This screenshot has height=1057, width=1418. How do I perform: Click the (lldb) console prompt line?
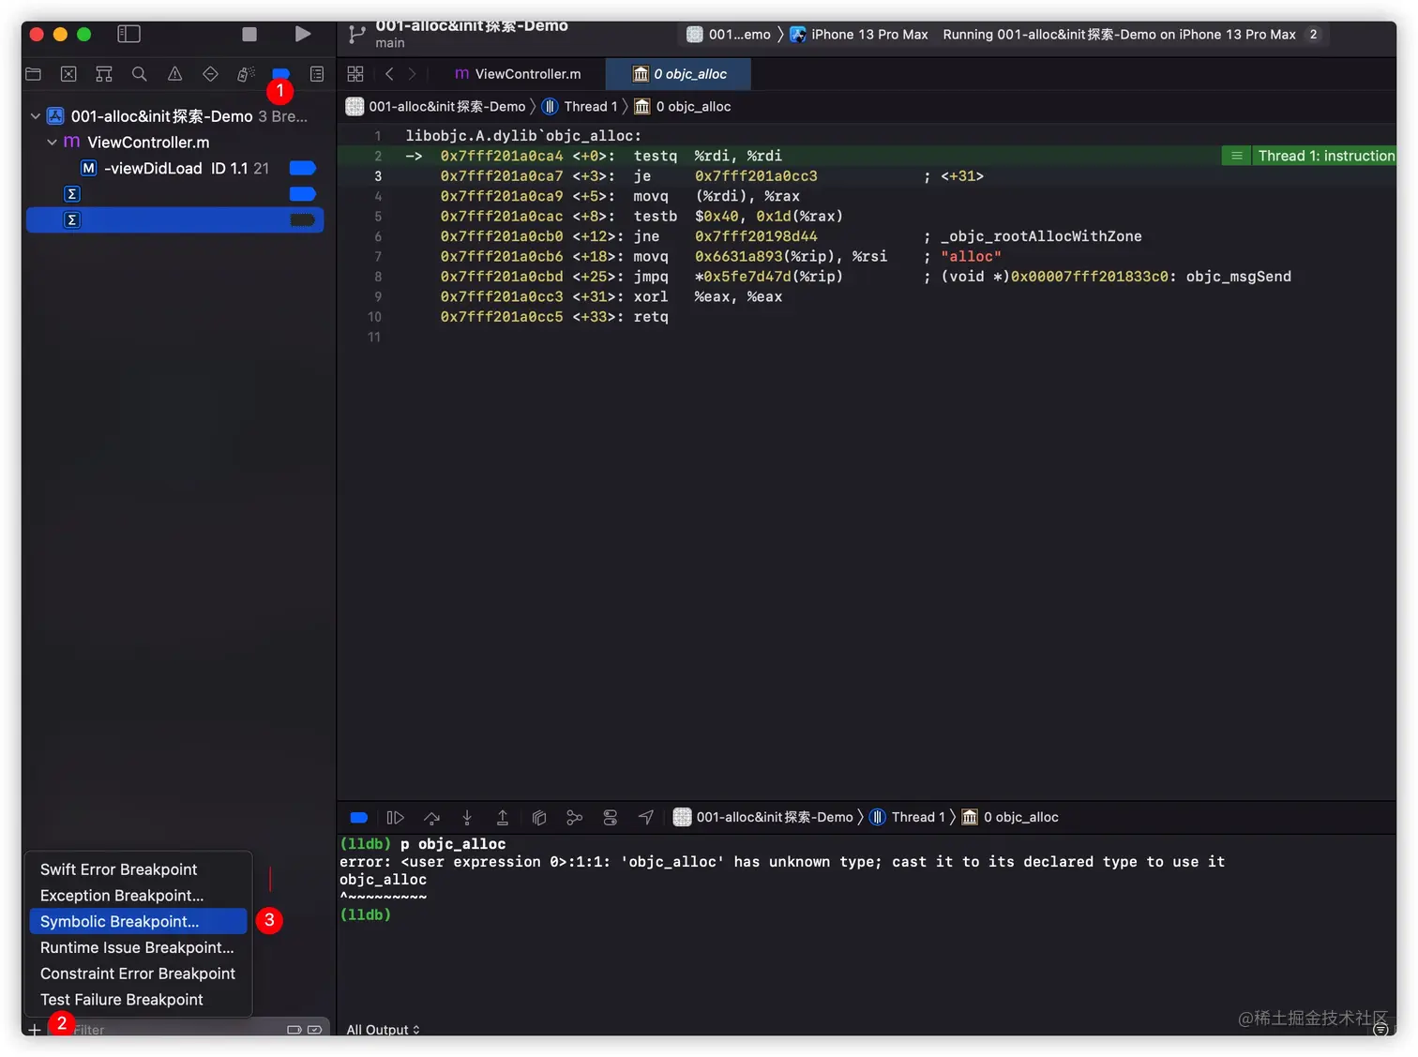pos(366,915)
